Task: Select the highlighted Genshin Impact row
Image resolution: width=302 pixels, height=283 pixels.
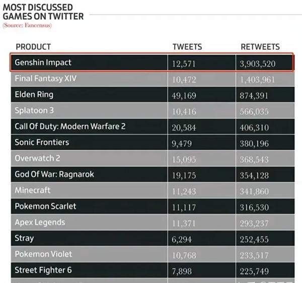Action: coord(152,62)
